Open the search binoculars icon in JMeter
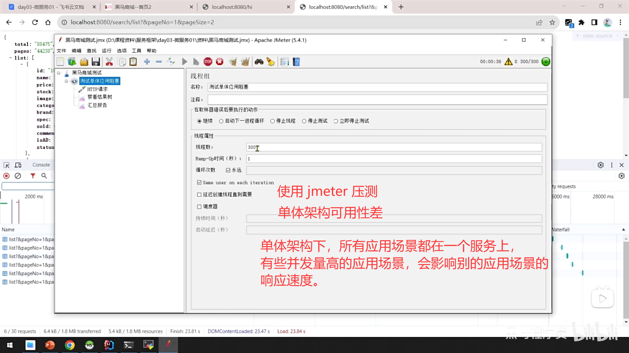The height and width of the screenshot is (353, 629). pos(259,61)
